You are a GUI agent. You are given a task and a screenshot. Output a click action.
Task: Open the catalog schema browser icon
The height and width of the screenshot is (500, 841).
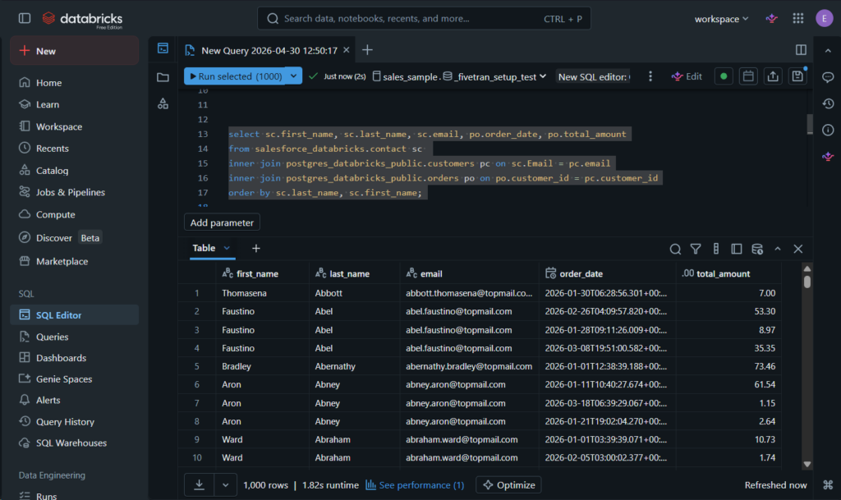tap(163, 103)
